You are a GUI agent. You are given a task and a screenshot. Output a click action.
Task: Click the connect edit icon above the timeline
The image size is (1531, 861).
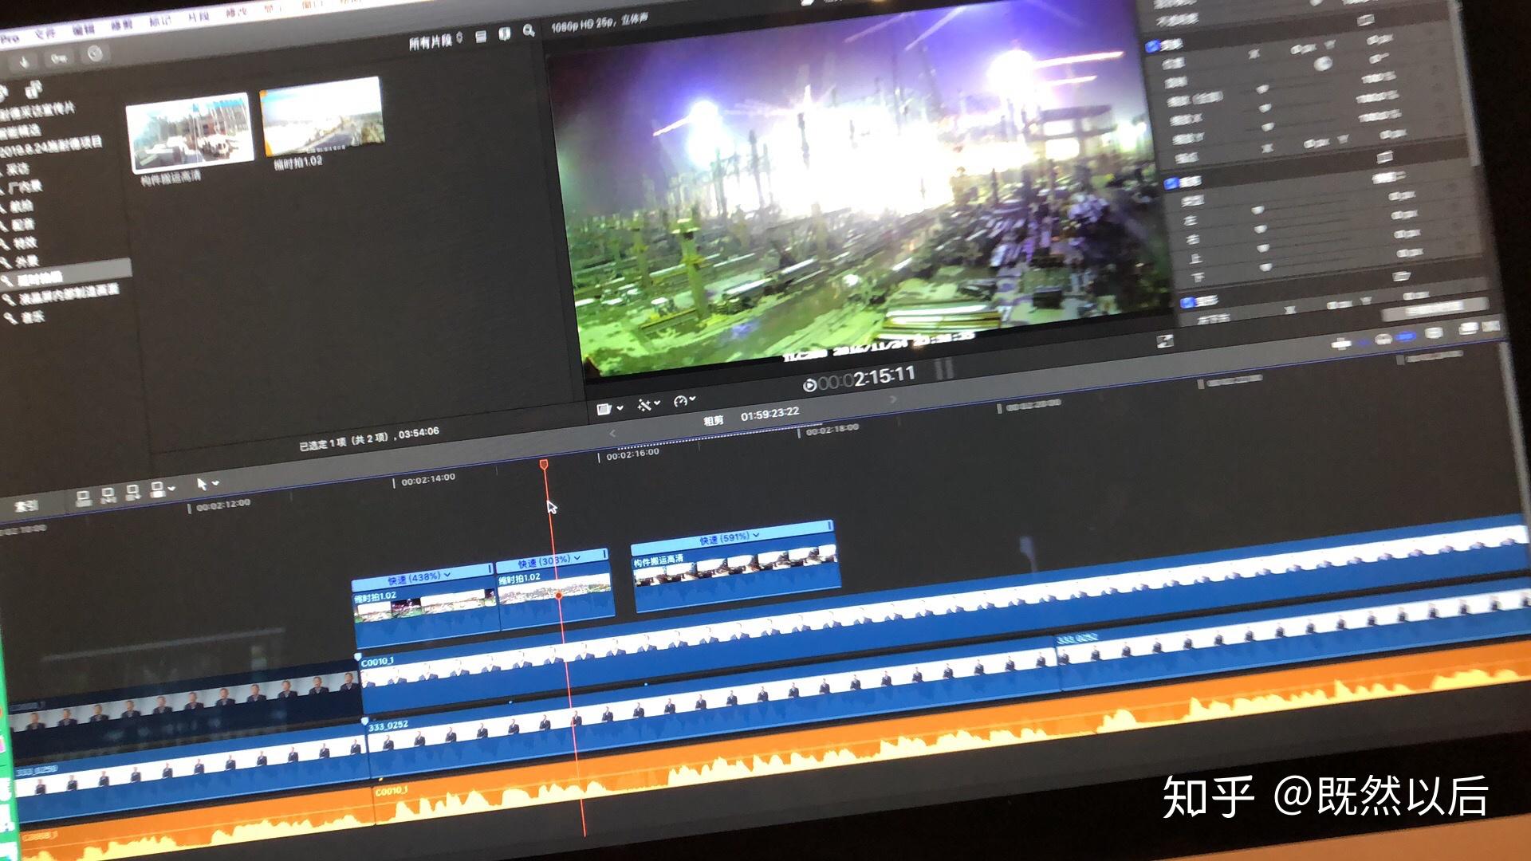(84, 498)
